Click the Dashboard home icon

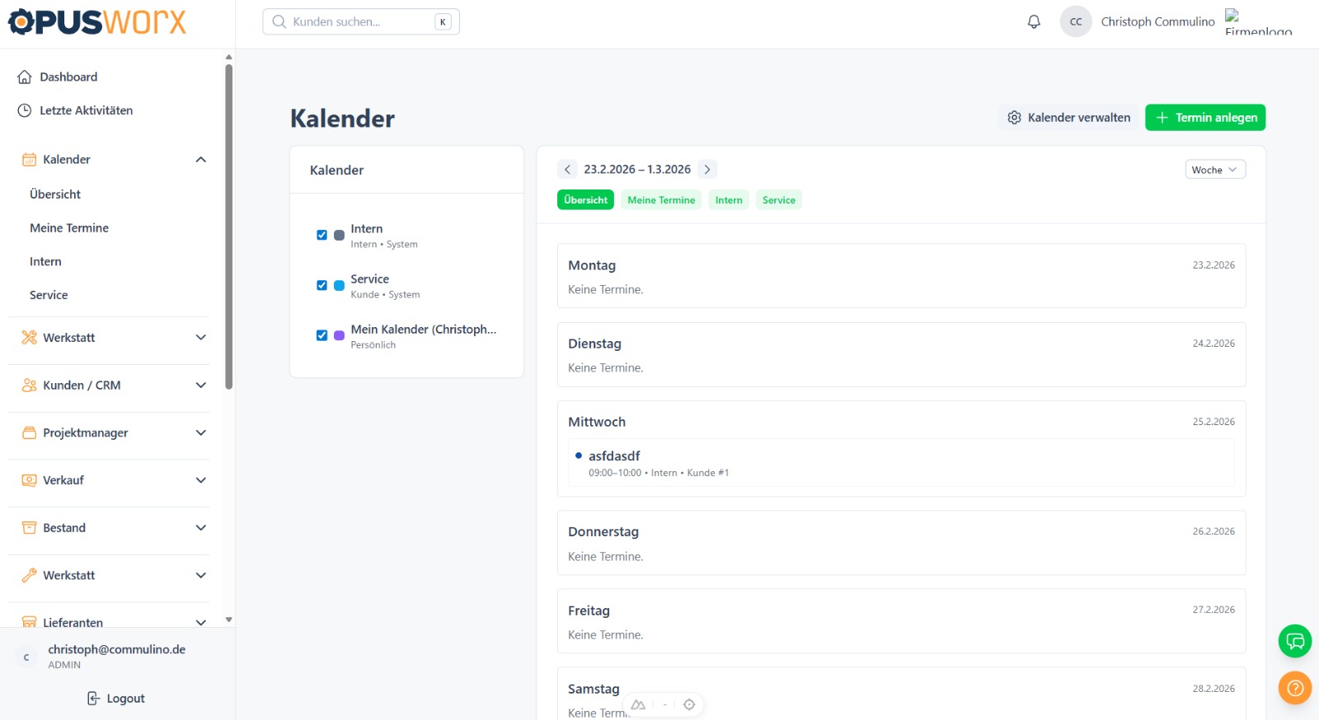[x=25, y=77]
